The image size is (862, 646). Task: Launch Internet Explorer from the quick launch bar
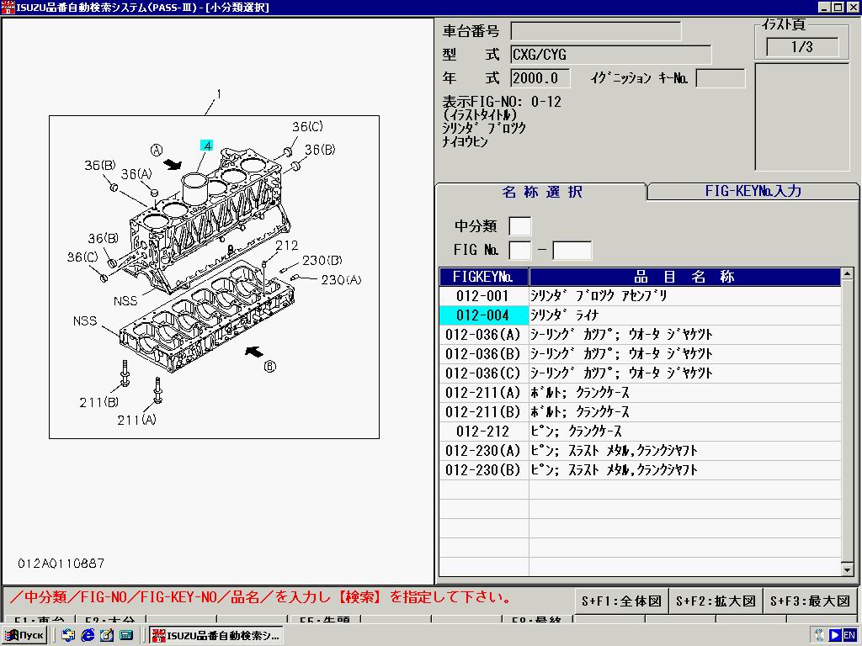coord(88,635)
